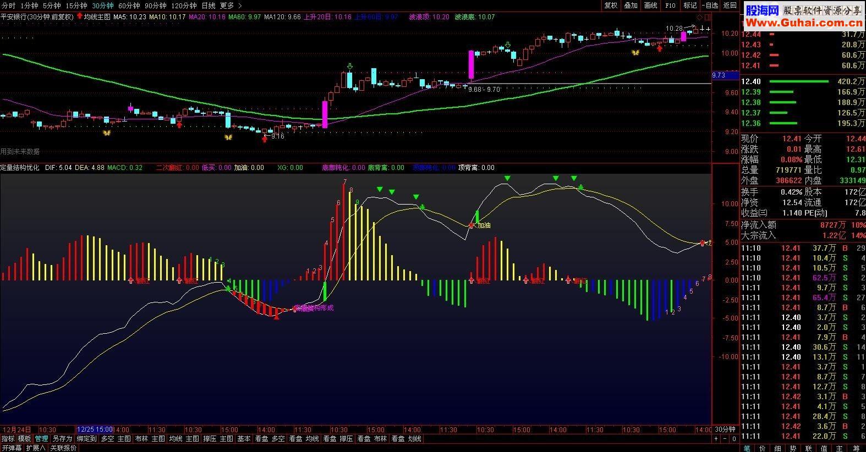The image size is (866, 452).
Task: Open the 复权 adjustment menu
Action: click(x=611, y=5)
